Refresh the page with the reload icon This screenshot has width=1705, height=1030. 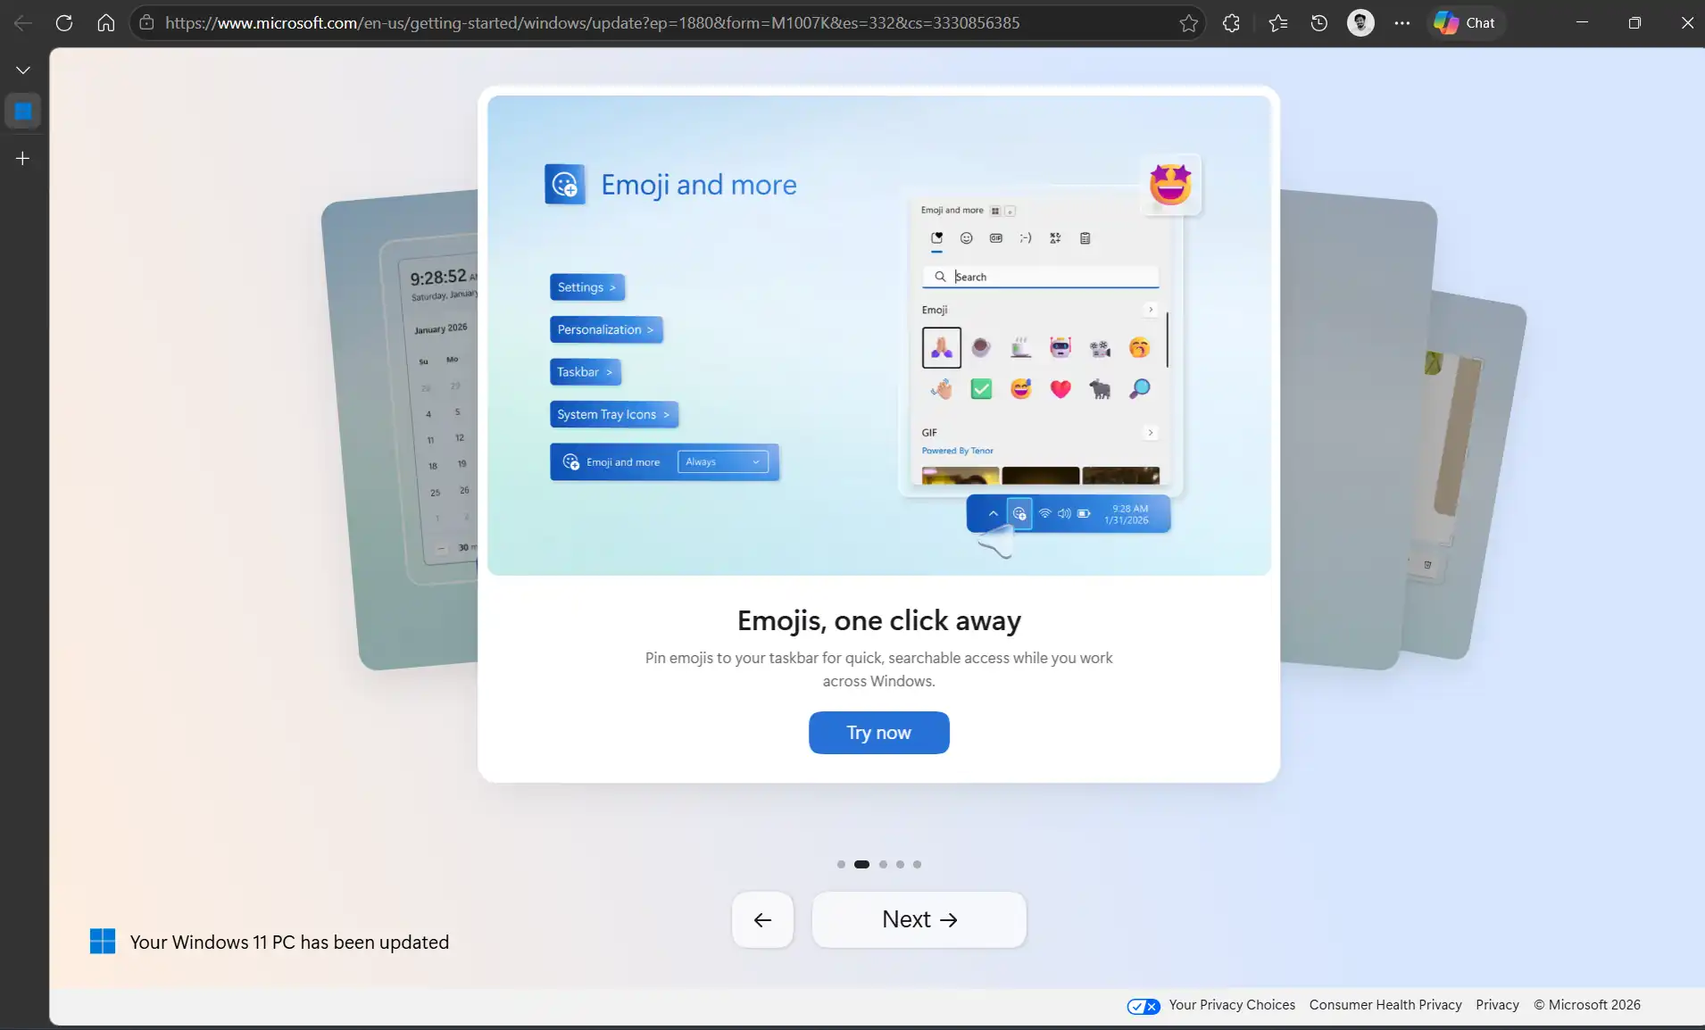point(64,23)
